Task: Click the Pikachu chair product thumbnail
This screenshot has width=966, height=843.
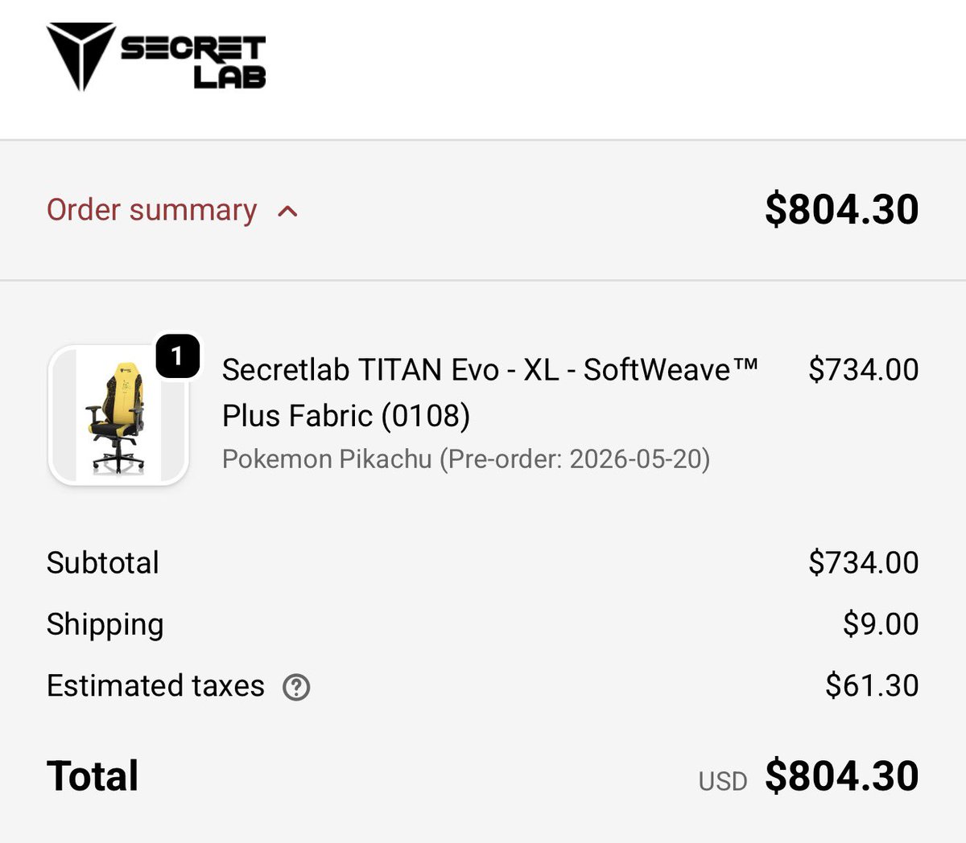Action: click(x=118, y=416)
